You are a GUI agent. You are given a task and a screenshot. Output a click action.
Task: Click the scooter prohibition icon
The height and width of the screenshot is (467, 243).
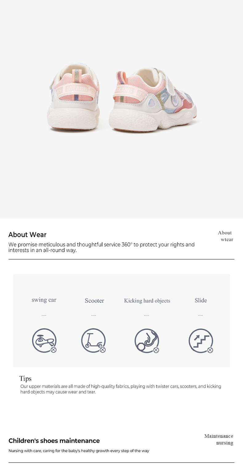pos(94,340)
